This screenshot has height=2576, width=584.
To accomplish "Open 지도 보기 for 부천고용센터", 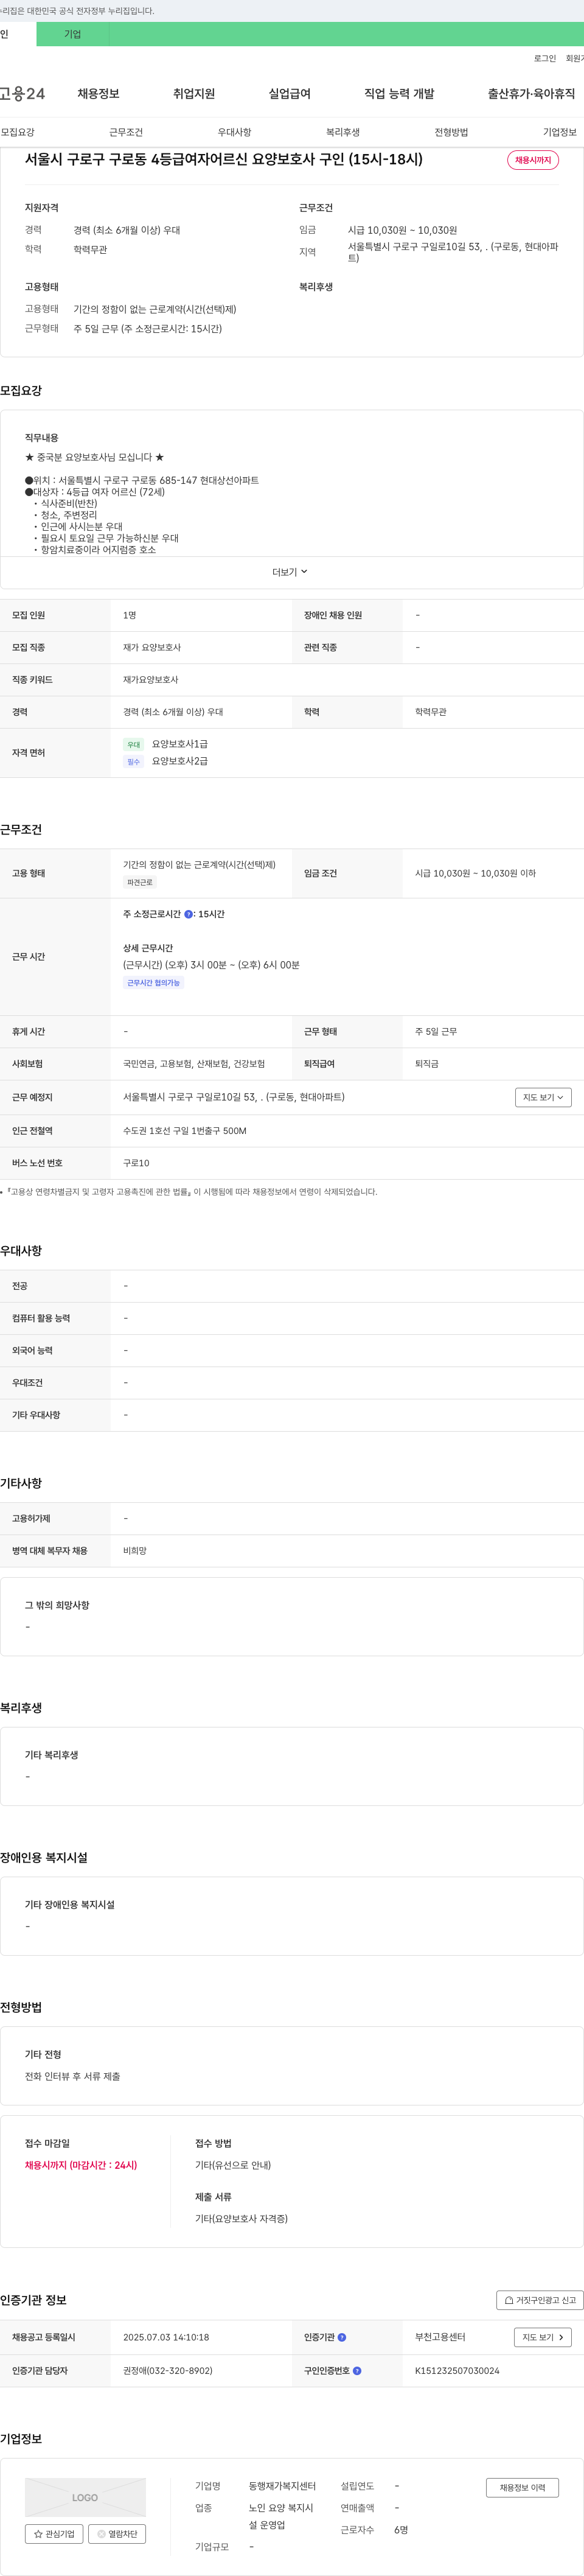I will [x=543, y=2337].
